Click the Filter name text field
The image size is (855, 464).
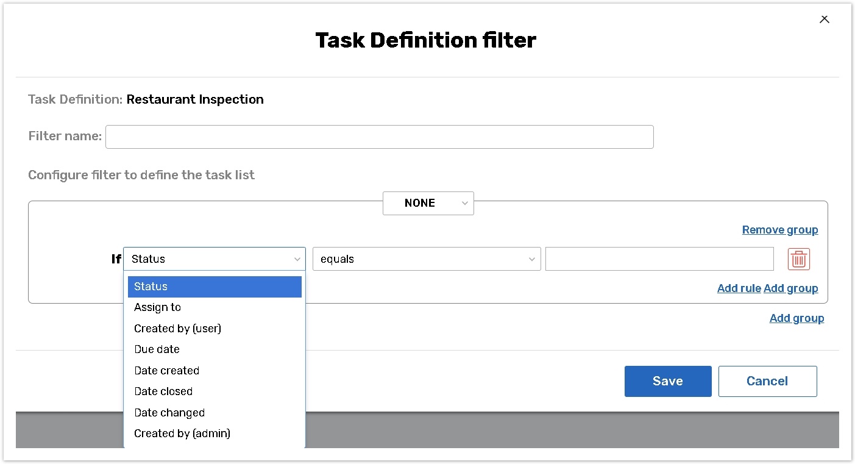coord(379,137)
